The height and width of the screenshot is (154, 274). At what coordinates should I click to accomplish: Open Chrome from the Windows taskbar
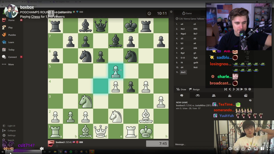[x=60, y=152]
